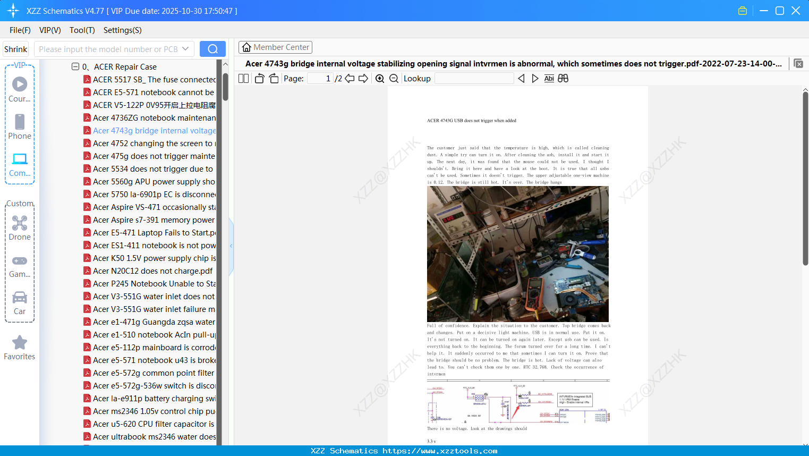Toggle the two-page view icon
Image resolution: width=809 pixels, height=456 pixels.
244,79
